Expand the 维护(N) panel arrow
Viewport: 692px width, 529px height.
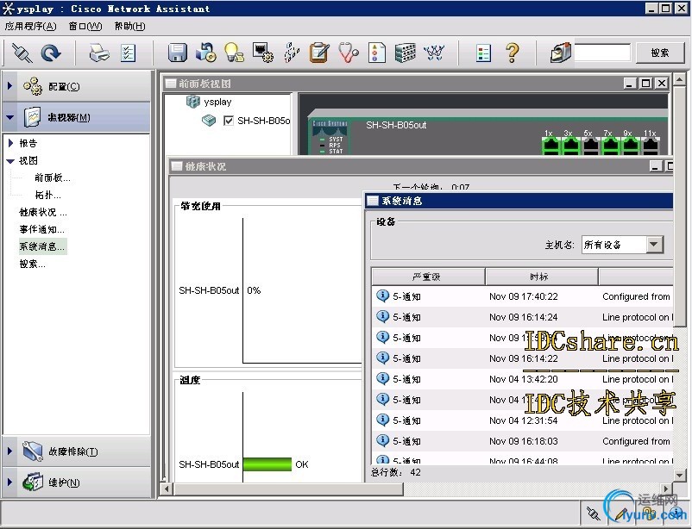9,482
